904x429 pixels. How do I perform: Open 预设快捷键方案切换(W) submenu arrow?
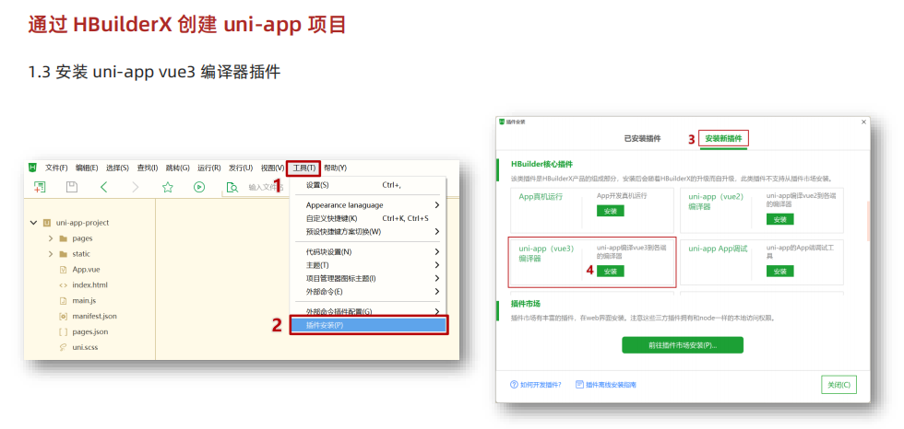pyautogui.click(x=437, y=232)
